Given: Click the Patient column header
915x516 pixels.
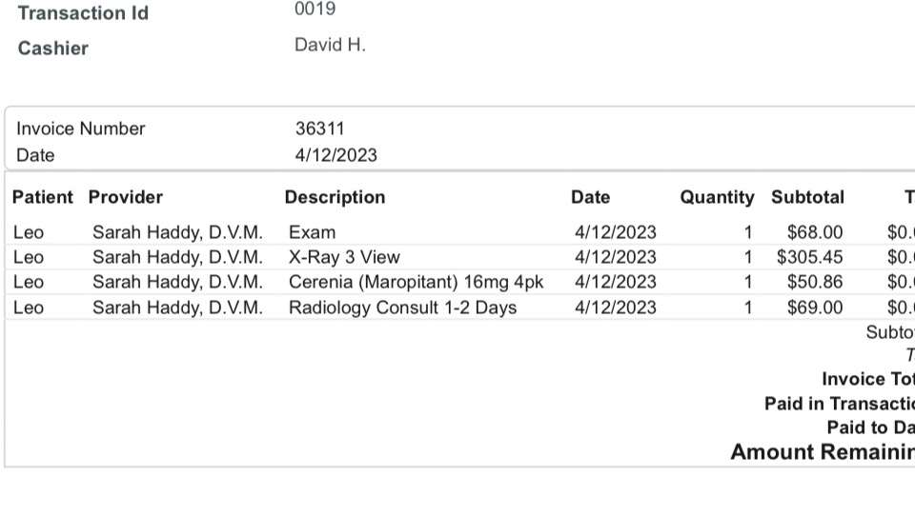Looking at the screenshot, I should coord(42,197).
